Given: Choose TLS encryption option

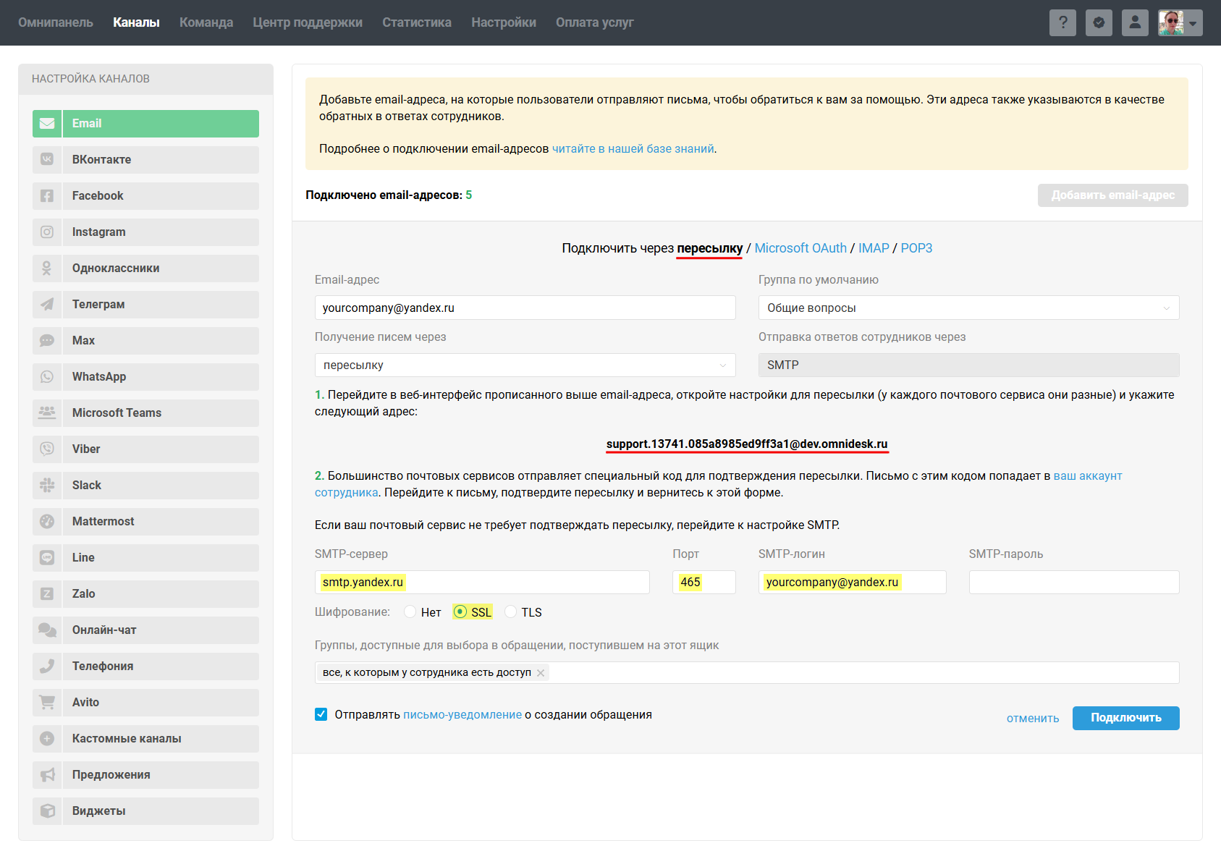Looking at the screenshot, I should [x=511, y=612].
